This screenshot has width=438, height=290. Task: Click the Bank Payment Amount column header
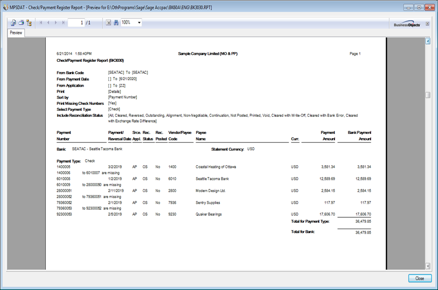point(359,136)
